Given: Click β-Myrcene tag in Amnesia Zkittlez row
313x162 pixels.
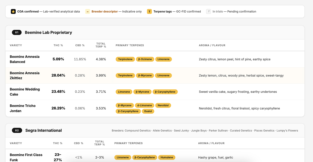Looking at the screenshot, I should 145,76.
